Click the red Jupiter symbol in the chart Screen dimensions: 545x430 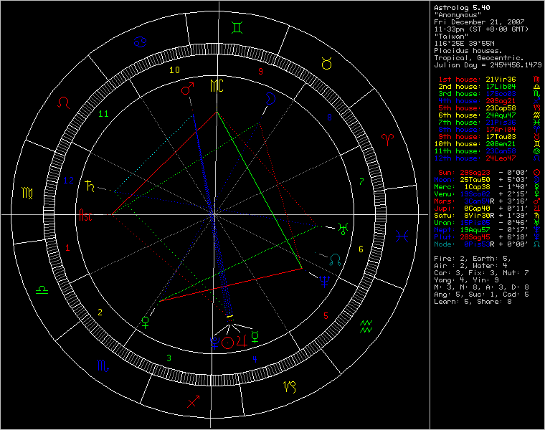click(x=242, y=340)
